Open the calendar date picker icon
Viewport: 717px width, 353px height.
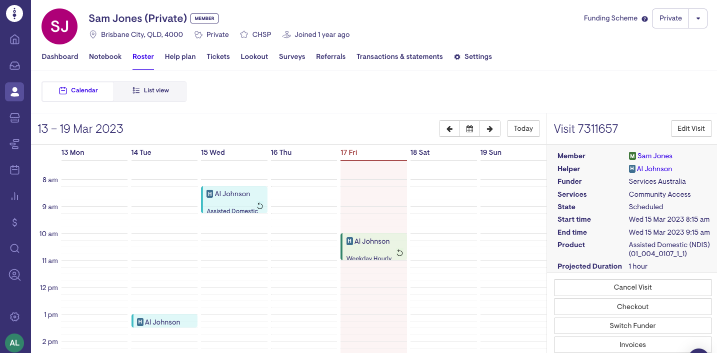pos(469,129)
